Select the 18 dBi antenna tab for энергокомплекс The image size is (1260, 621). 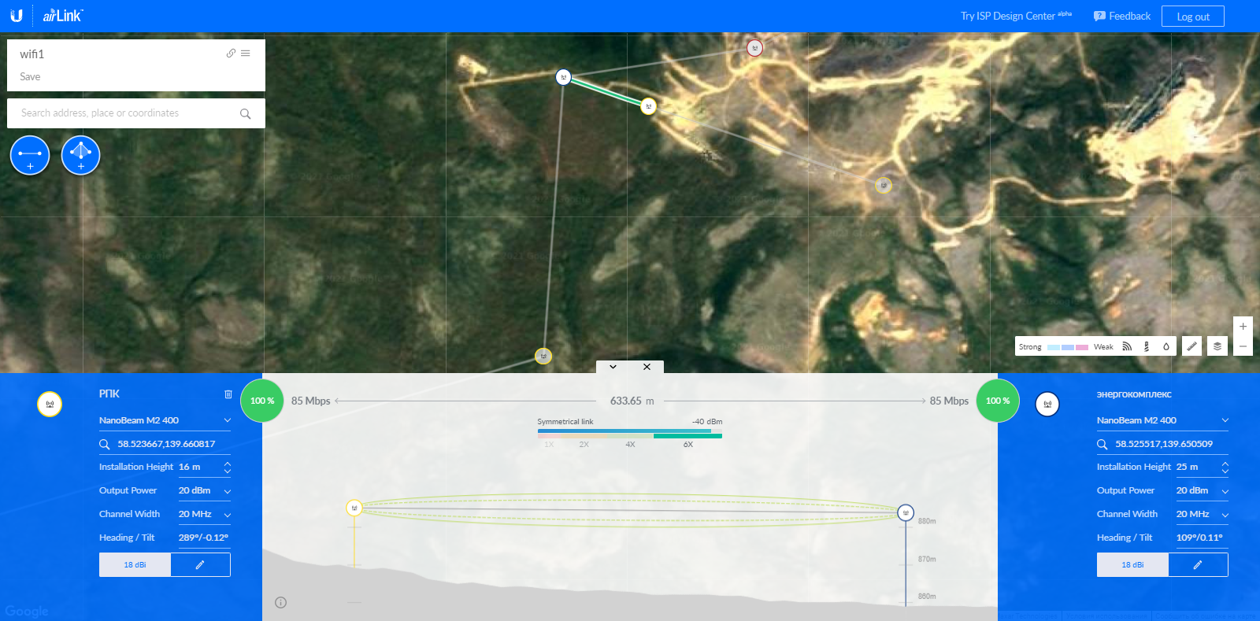click(x=1132, y=565)
